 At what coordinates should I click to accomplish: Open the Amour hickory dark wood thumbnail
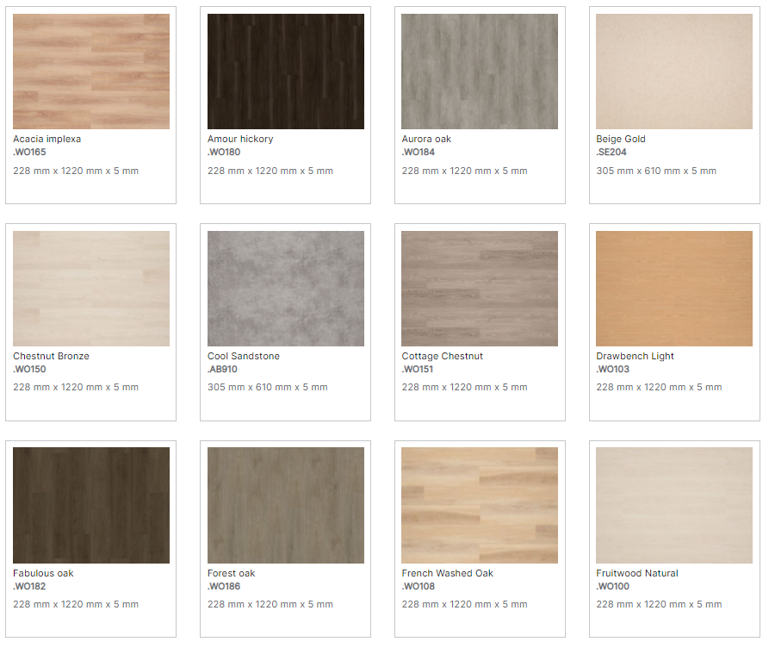(x=285, y=72)
